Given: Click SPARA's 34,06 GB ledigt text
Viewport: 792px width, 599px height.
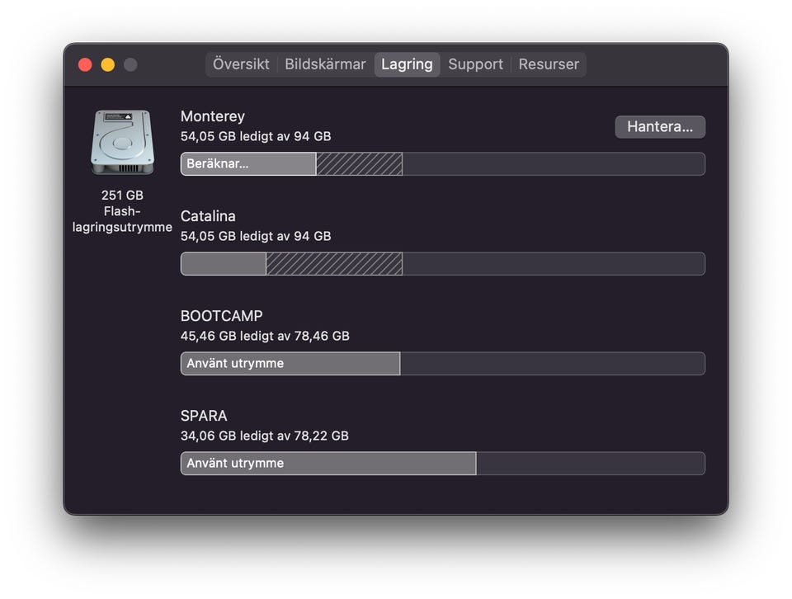Looking at the screenshot, I should tap(264, 436).
